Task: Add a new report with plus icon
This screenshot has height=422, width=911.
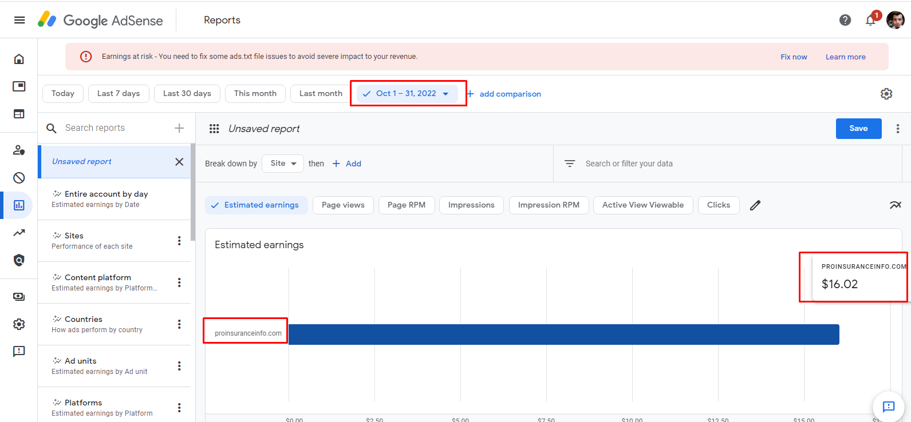Action: click(x=179, y=128)
